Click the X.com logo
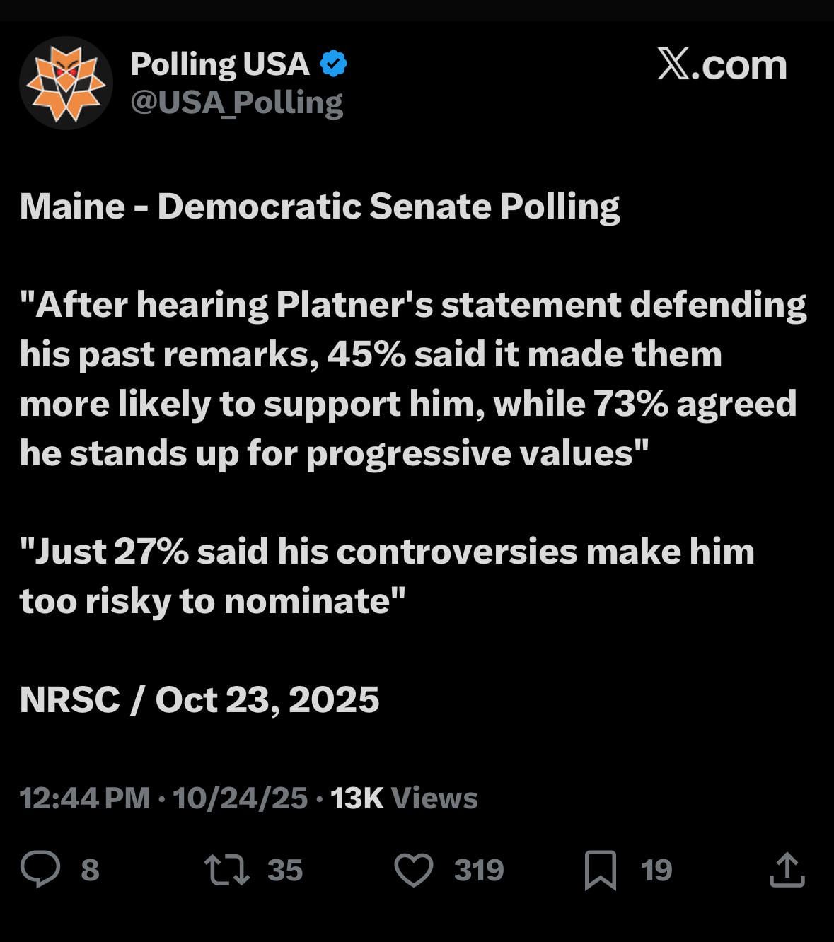The image size is (834, 942). (722, 65)
